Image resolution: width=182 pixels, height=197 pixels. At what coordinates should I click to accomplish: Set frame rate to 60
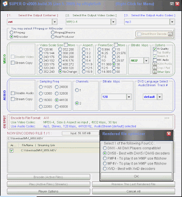click(x=114, y=71)
